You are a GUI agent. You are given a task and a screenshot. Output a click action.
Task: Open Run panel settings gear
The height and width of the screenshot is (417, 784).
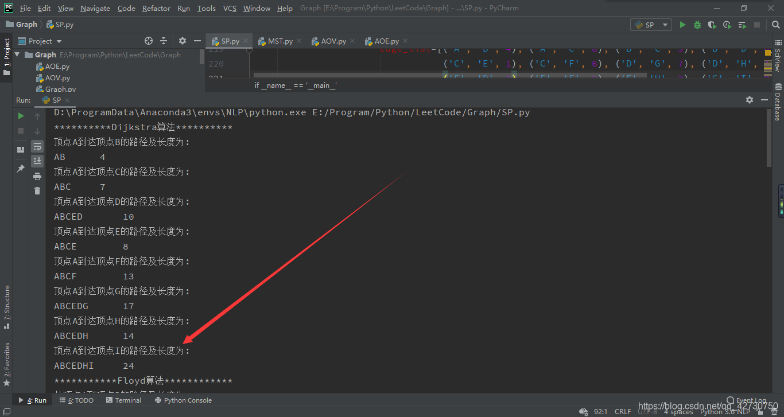point(749,100)
